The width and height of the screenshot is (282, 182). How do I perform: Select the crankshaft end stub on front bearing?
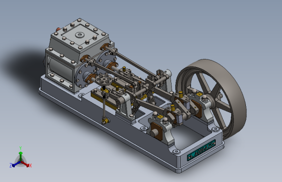point(154,132)
